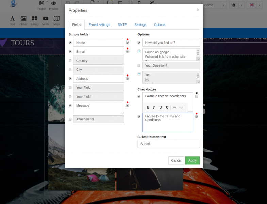Close the Properties dialog
The image size is (267, 204).
pos(198,10)
